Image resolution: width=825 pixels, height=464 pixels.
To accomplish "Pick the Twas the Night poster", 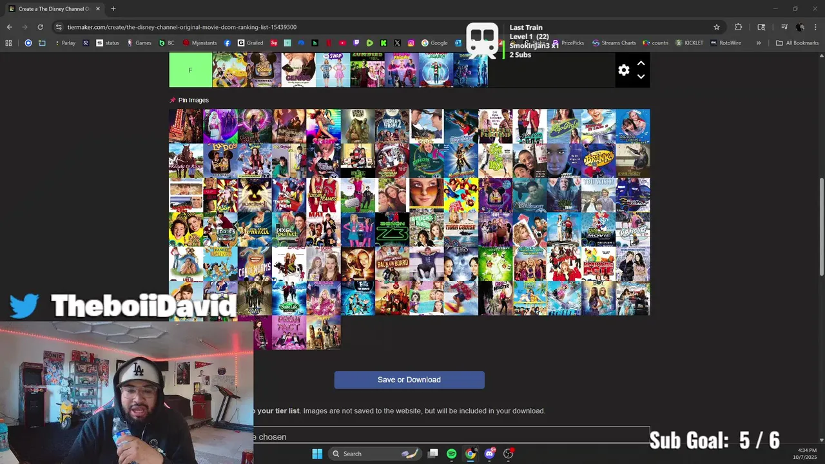I will (289, 195).
